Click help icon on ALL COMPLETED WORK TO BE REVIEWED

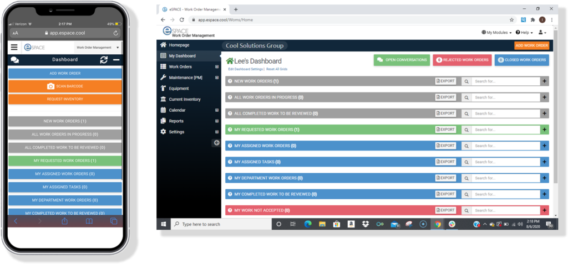tap(230, 113)
